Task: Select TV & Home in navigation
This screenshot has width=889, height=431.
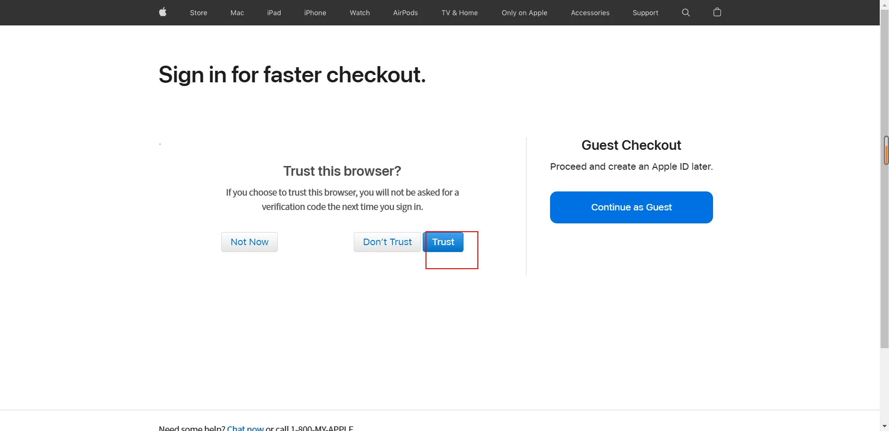Action: point(459,13)
